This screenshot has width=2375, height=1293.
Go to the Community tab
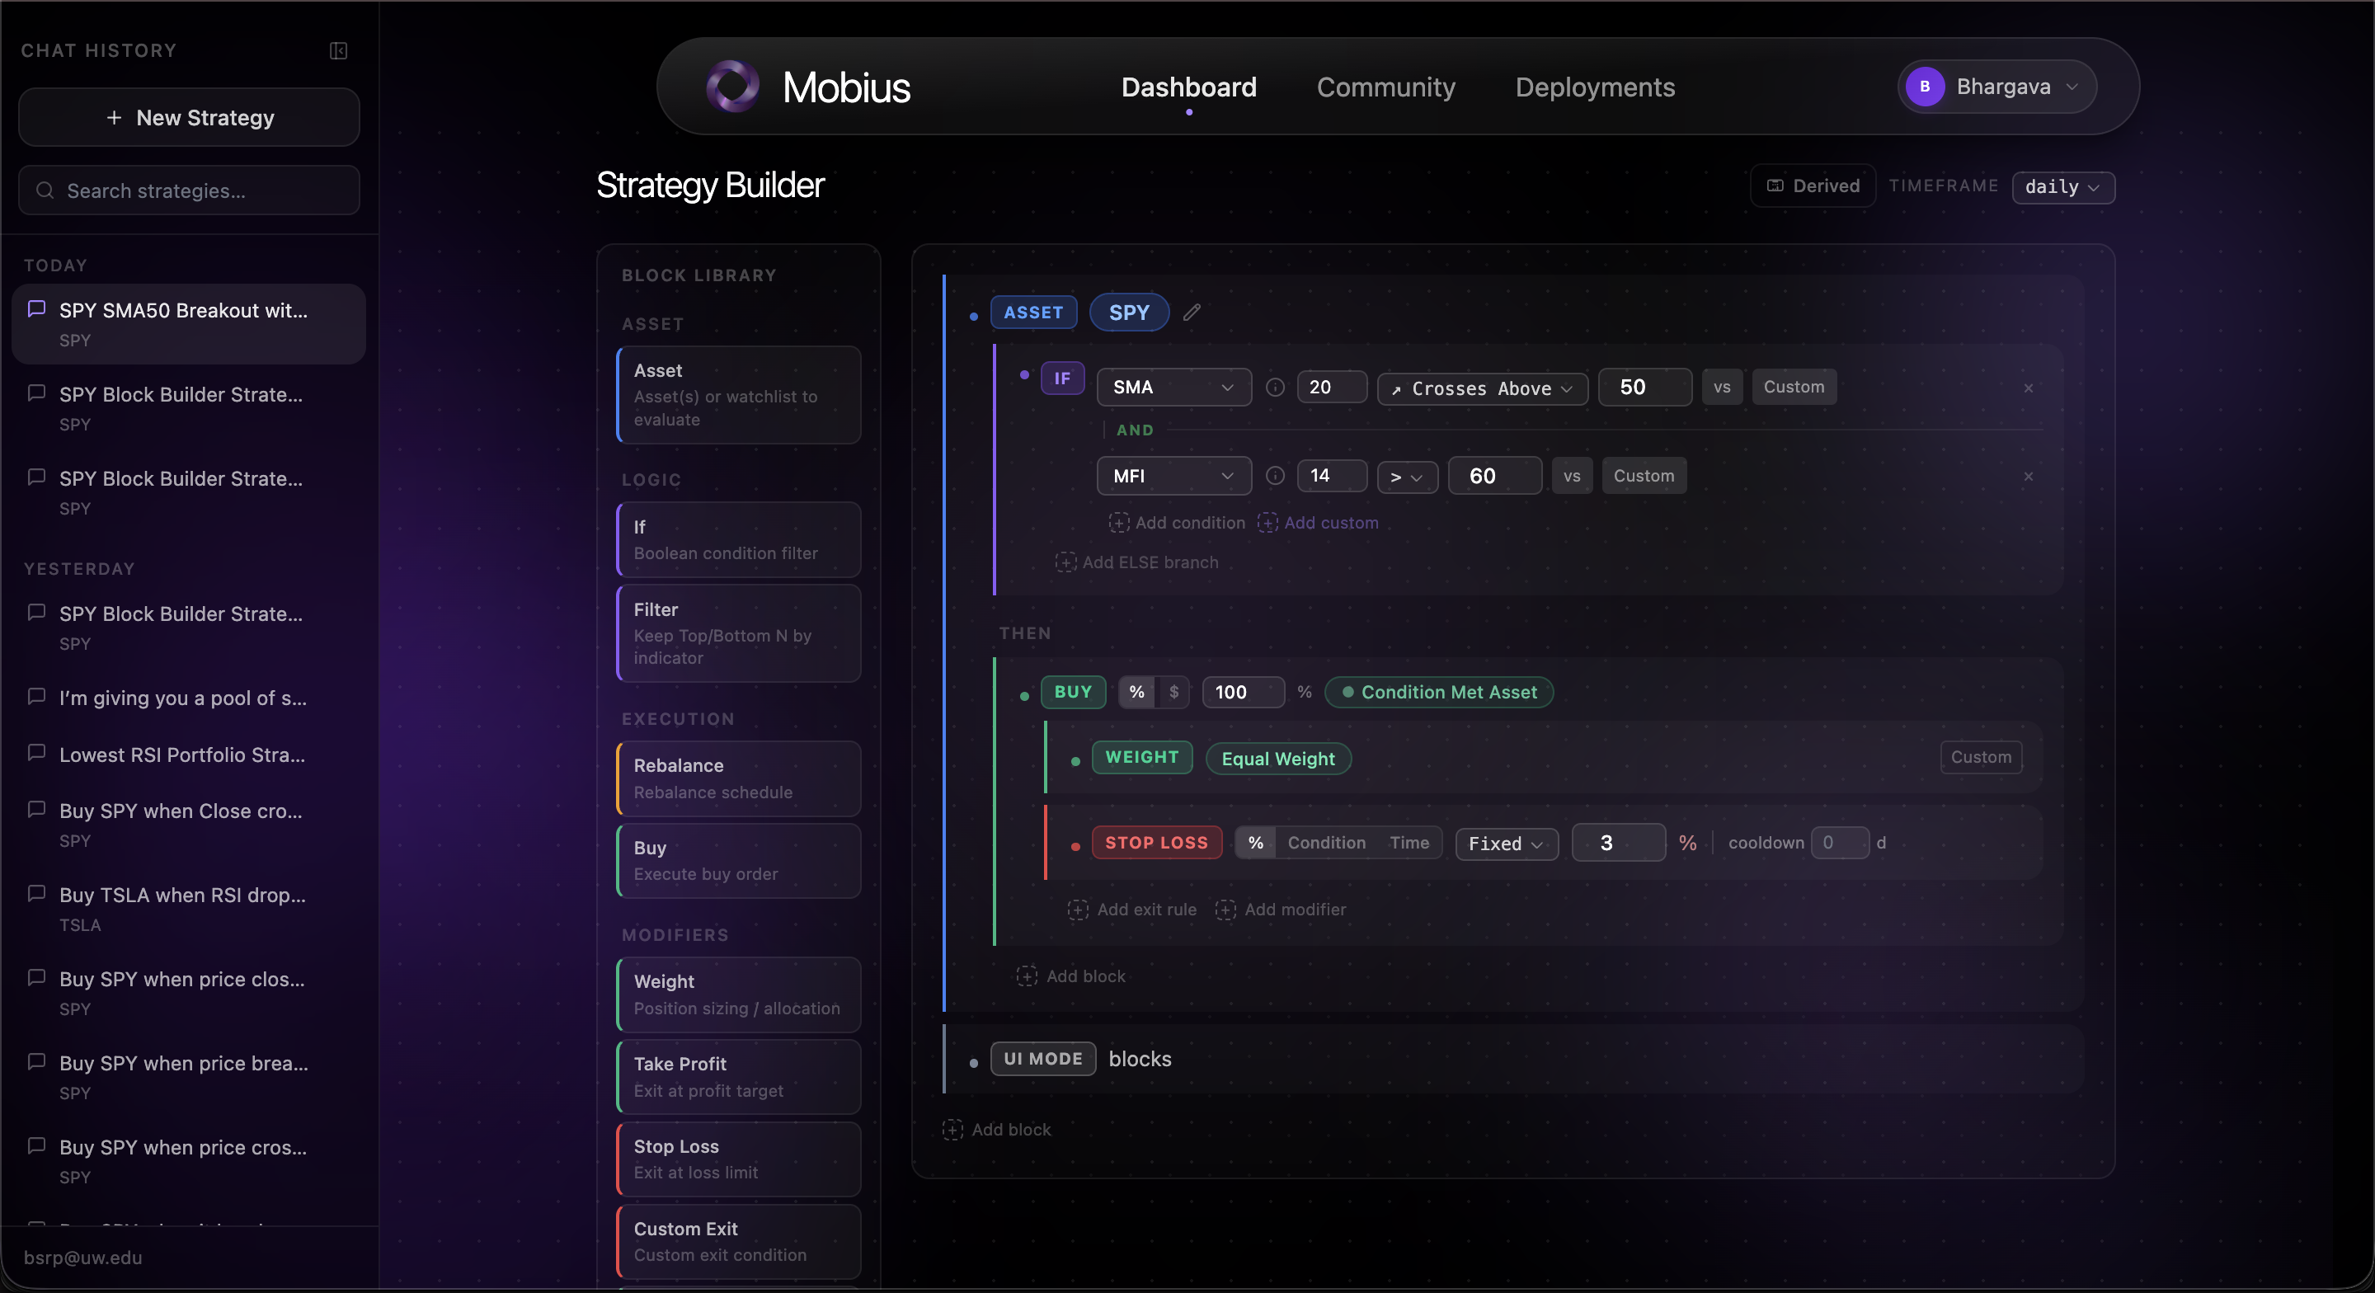point(1385,87)
